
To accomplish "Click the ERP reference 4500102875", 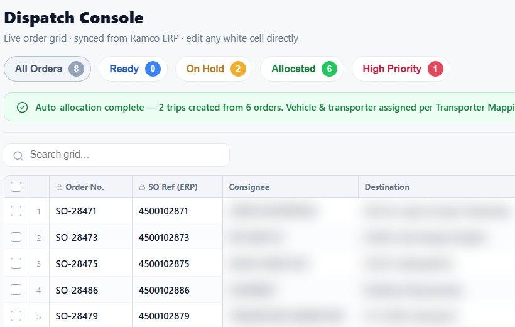I will [x=163, y=263].
